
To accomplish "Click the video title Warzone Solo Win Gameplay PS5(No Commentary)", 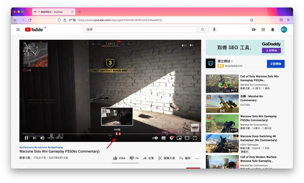I will click(x=60, y=151).
